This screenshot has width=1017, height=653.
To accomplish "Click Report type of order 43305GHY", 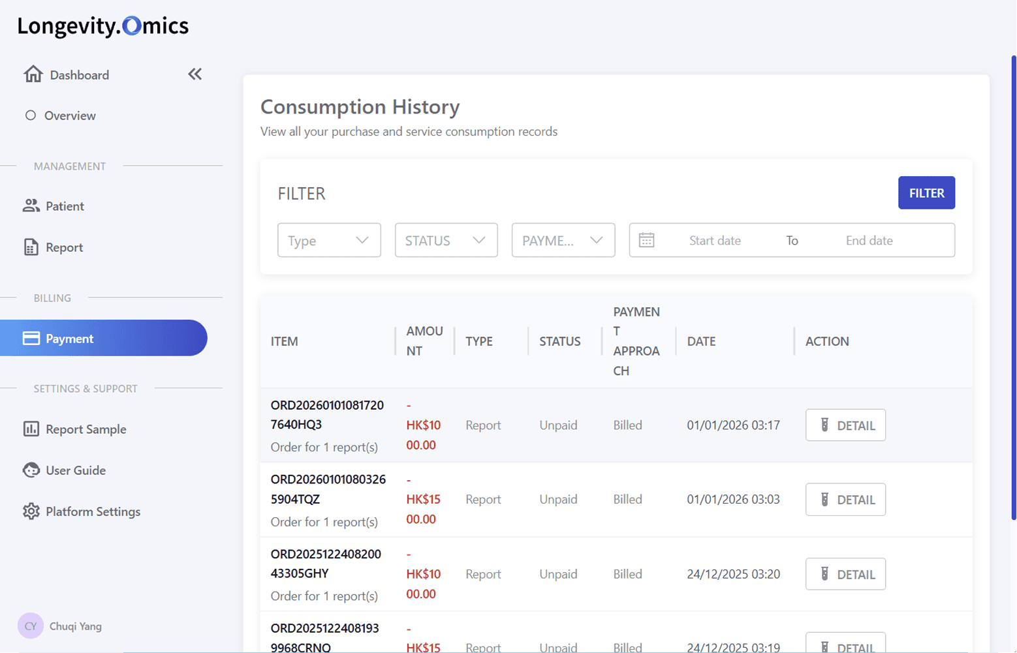I will [483, 574].
